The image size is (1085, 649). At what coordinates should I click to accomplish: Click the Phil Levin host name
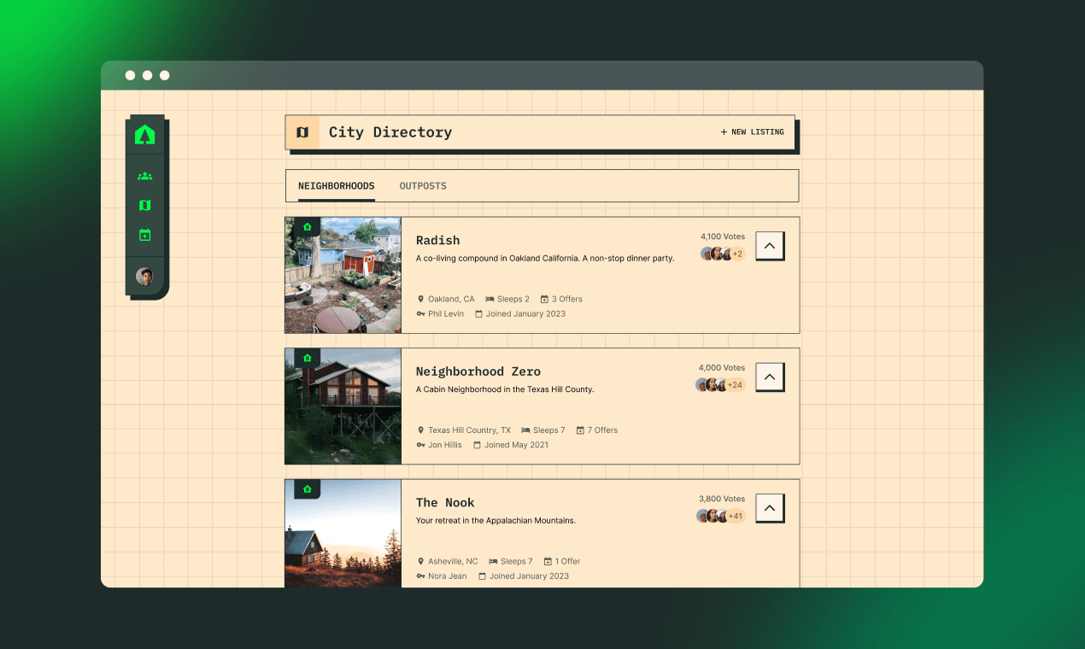click(x=446, y=313)
